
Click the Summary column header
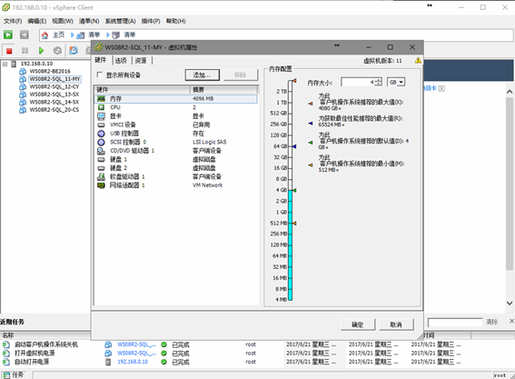(224, 90)
